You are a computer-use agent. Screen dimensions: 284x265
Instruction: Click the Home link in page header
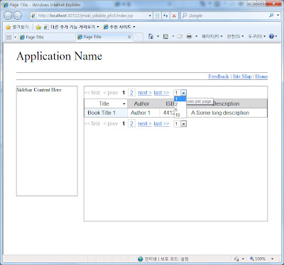(261, 77)
